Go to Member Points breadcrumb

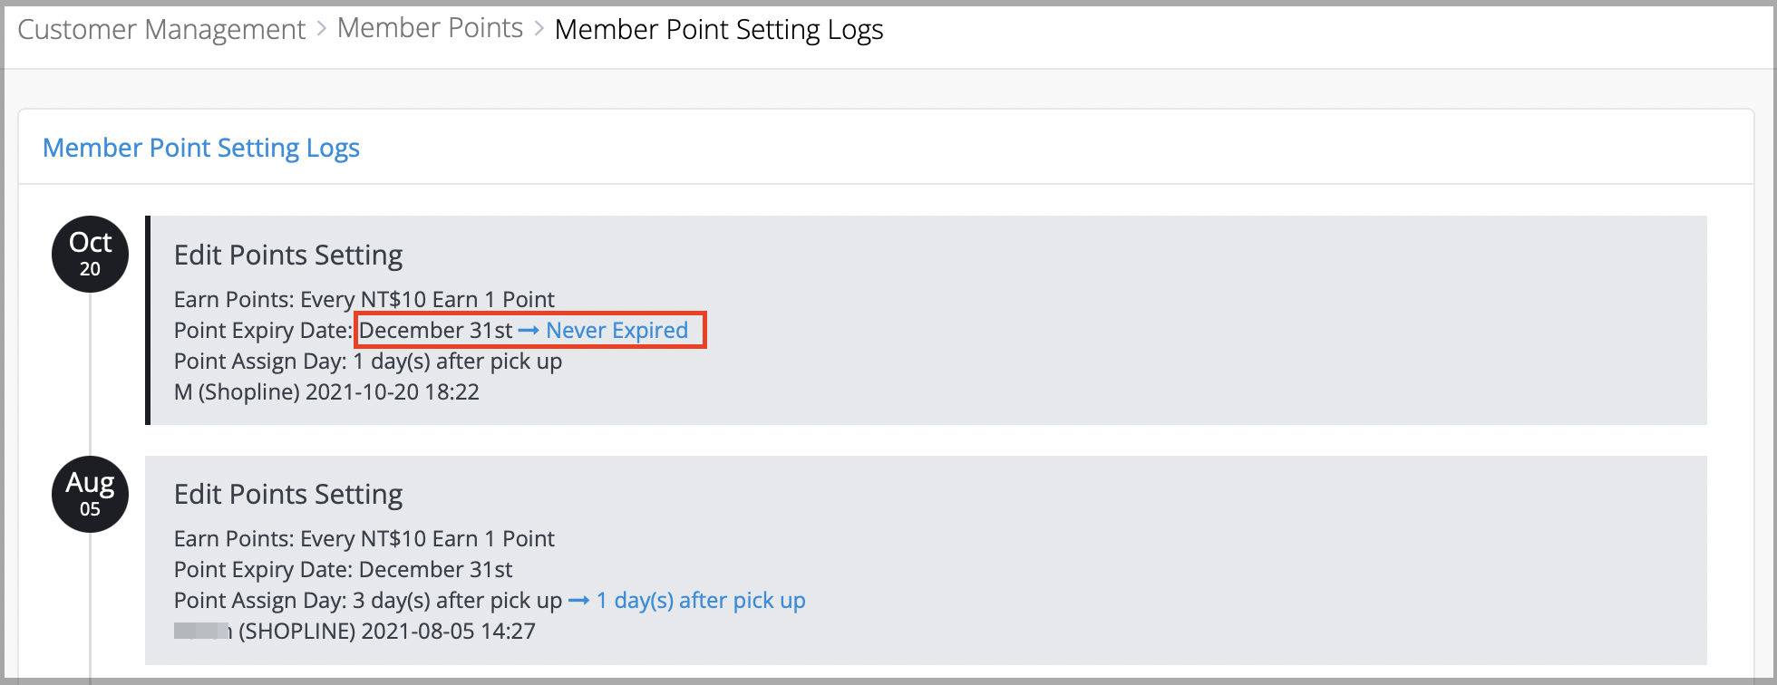pos(430,28)
